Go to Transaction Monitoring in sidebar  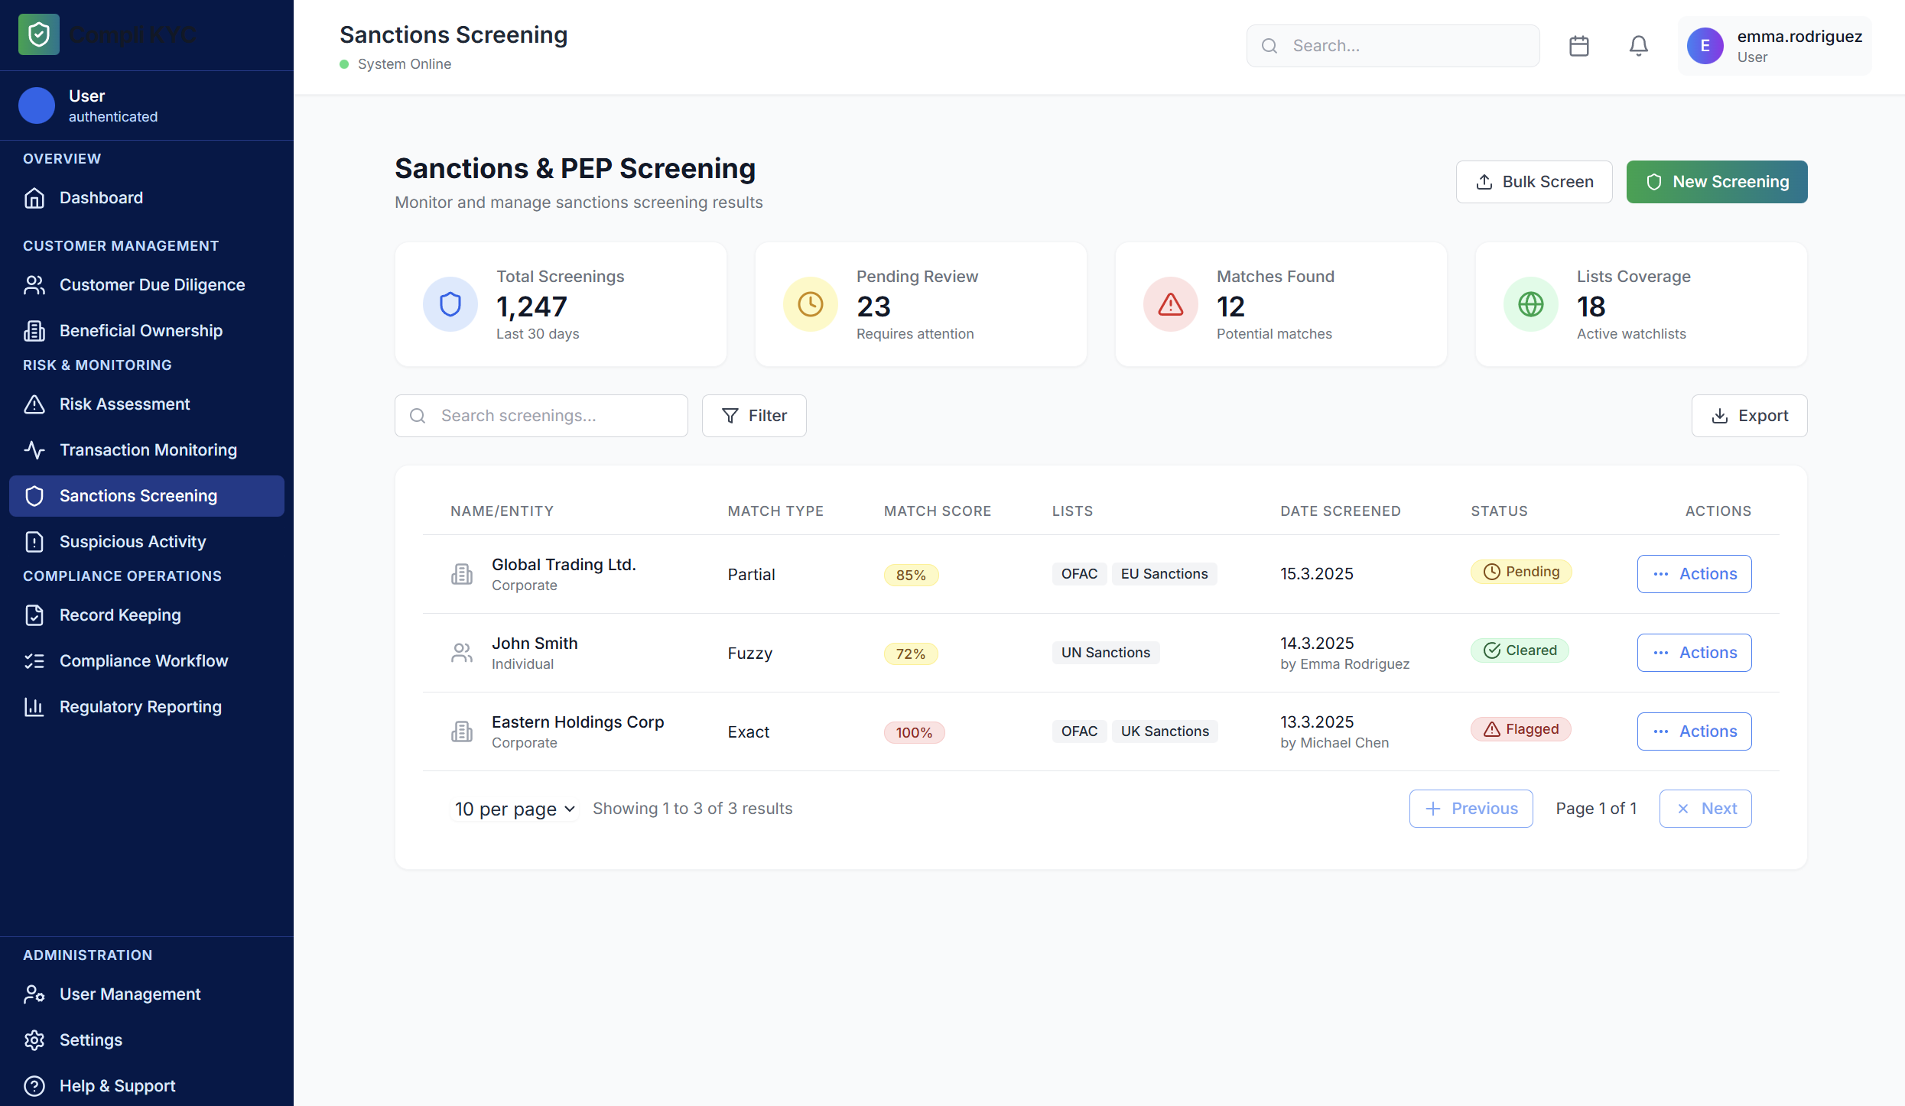pyautogui.click(x=148, y=450)
